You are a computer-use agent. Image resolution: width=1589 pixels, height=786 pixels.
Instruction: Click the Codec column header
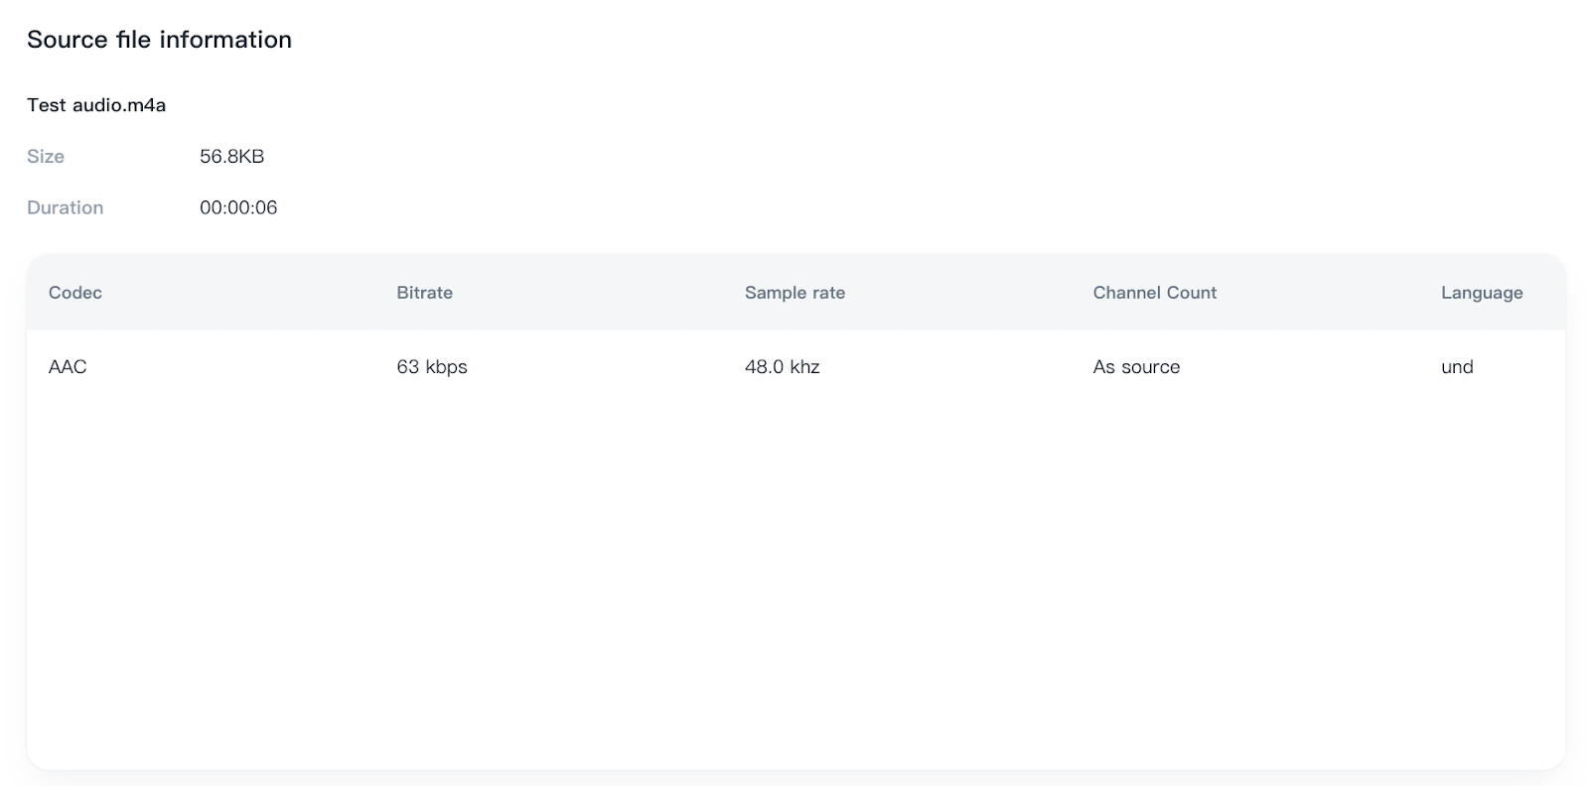coord(75,293)
